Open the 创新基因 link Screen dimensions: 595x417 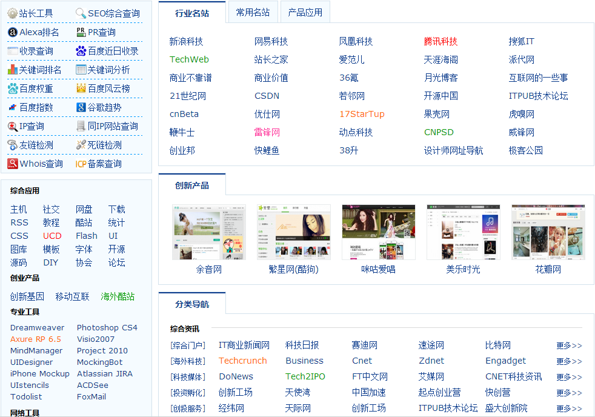[27, 297]
